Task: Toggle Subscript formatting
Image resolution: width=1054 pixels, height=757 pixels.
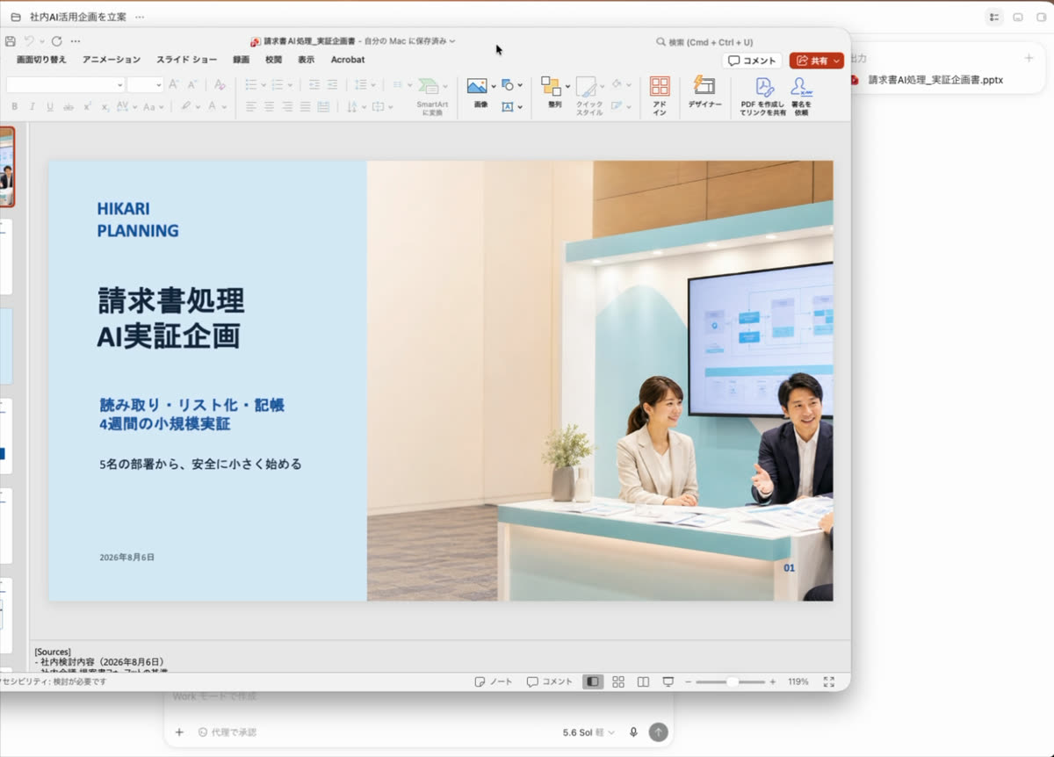Action: 105,106
